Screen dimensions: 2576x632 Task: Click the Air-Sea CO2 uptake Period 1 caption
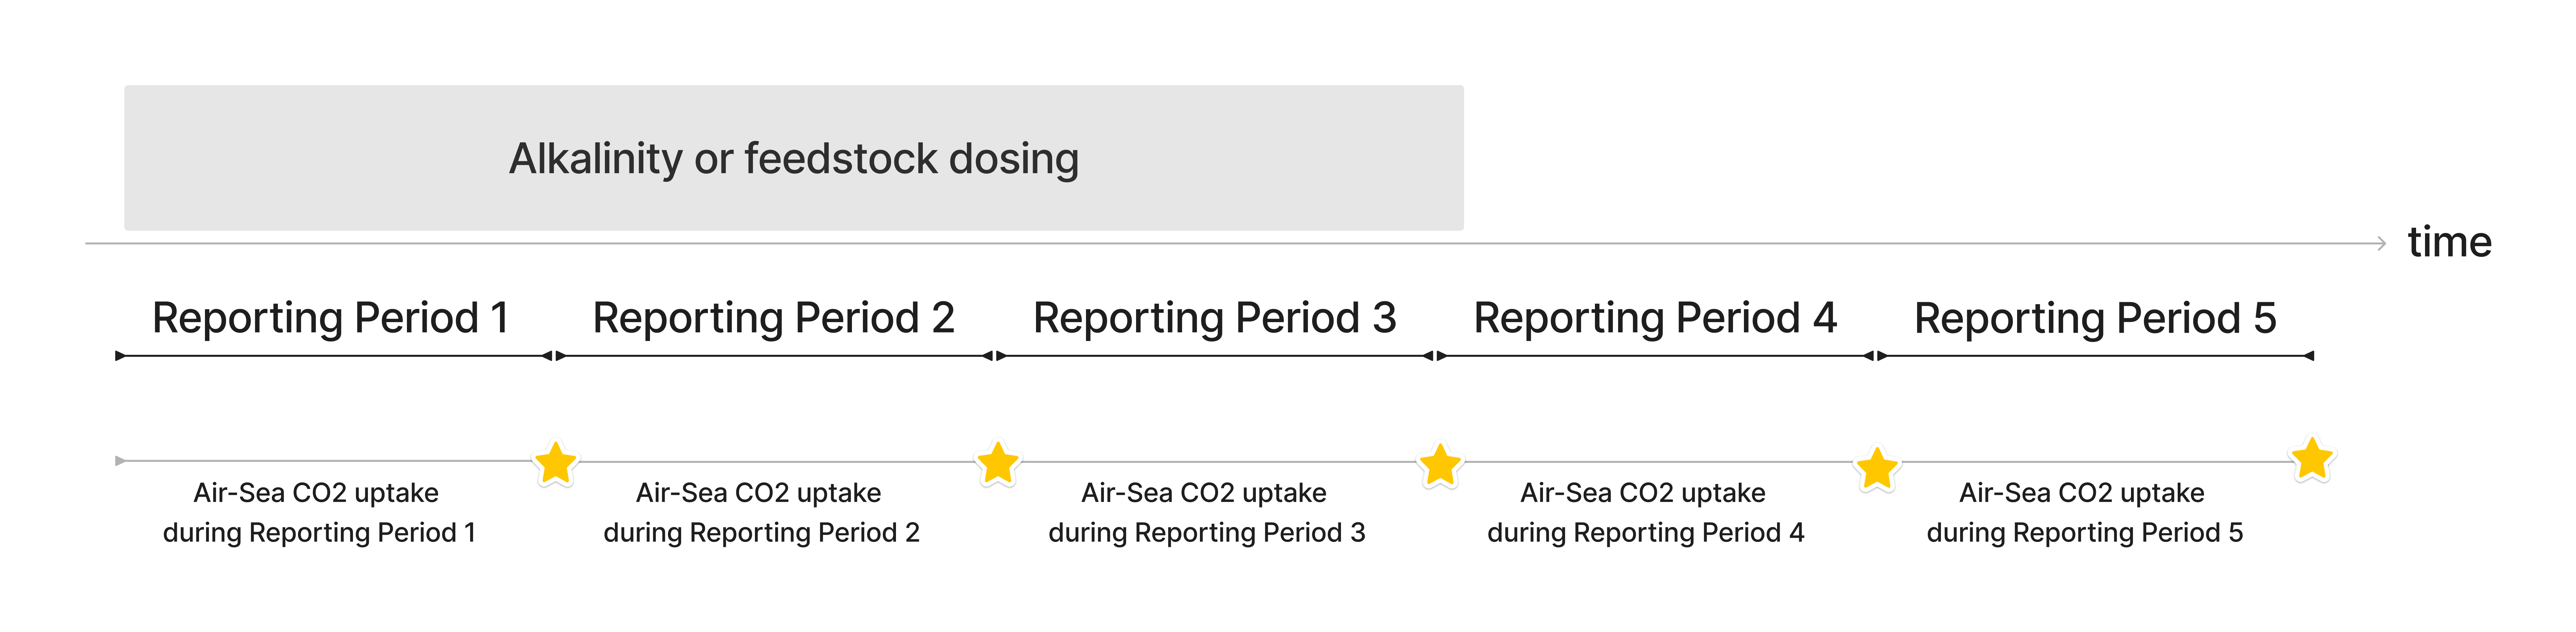[x=318, y=512]
